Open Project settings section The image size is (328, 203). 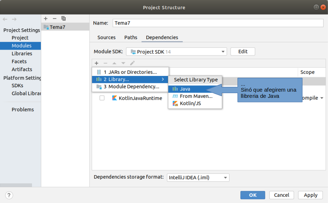[x=20, y=38]
